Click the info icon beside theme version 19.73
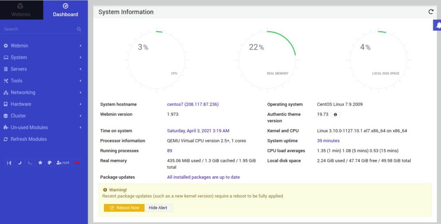Viewport: 441px width, 224px height. pyautogui.click(x=335, y=115)
